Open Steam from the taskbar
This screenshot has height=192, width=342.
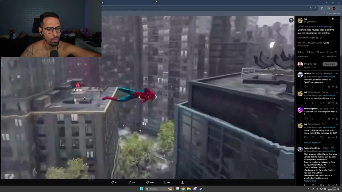(x=201, y=189)
